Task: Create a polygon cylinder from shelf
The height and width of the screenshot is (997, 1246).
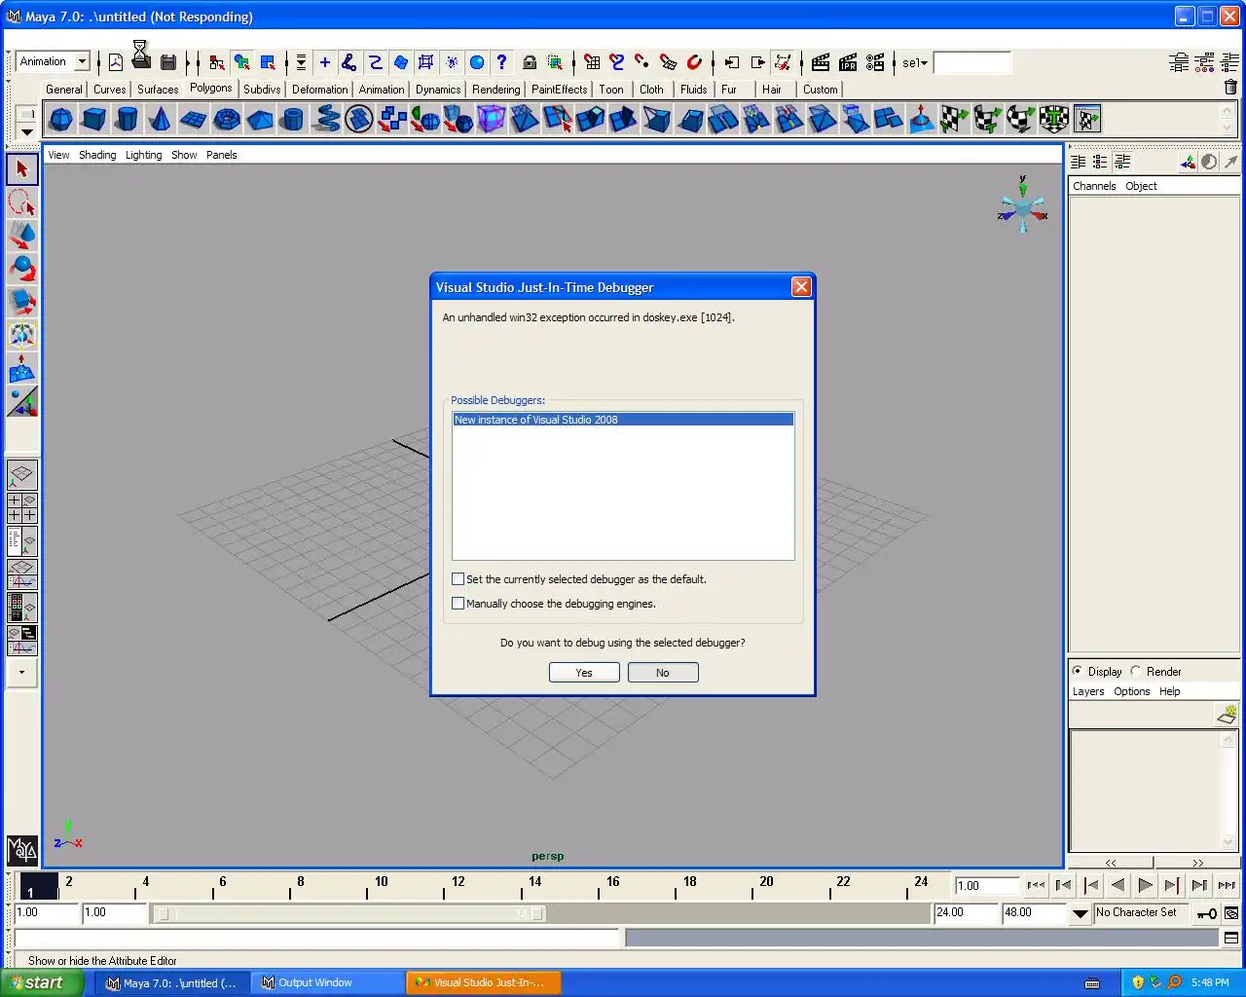Action: pos(127,120)
